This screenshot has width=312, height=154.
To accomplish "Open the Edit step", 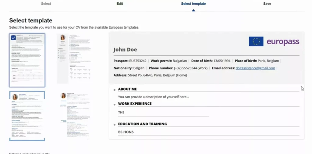I will pyautogui.click(x=120, y=4).
